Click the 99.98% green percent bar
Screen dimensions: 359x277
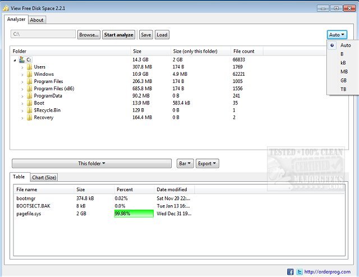tap(134, 214)
